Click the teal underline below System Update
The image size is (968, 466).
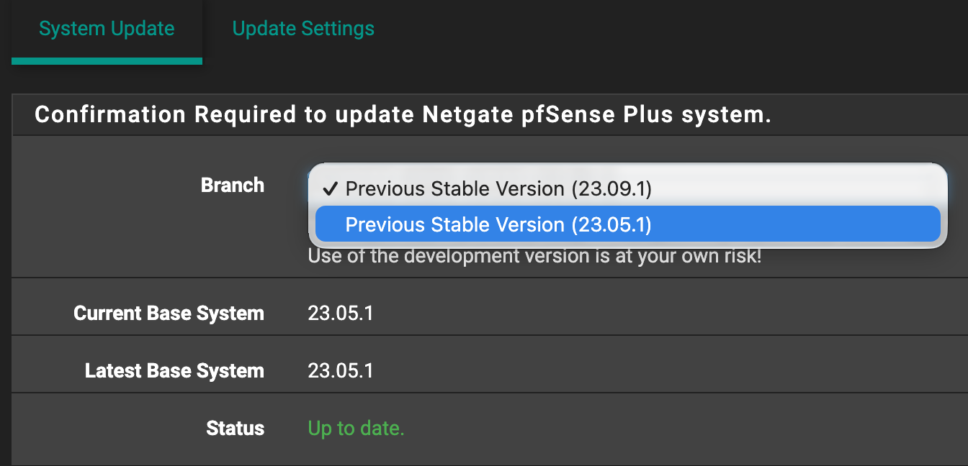(107, 61)
